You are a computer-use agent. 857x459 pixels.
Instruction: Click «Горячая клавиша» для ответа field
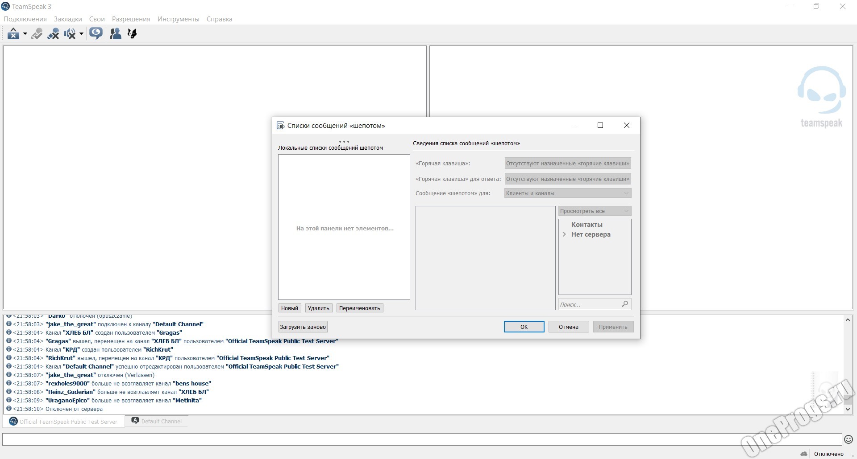(568, 179)
